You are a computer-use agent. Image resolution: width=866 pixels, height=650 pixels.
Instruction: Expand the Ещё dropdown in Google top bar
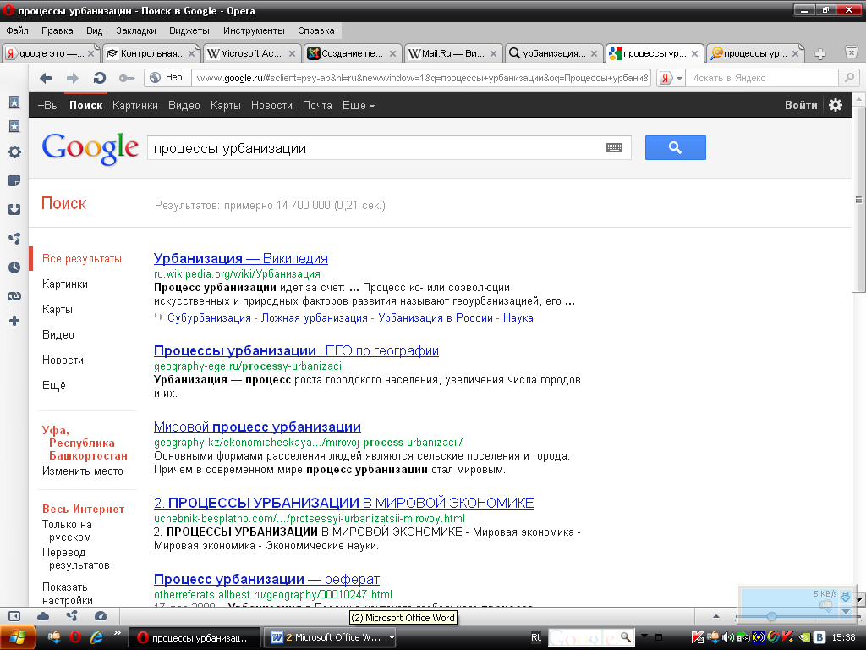358,105
